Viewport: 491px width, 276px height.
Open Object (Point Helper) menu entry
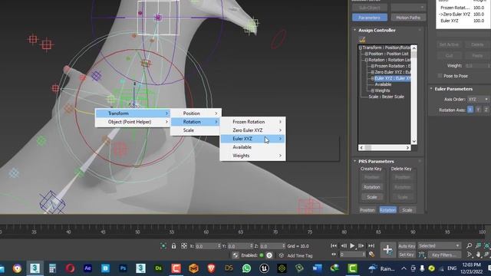pos(133,122)
